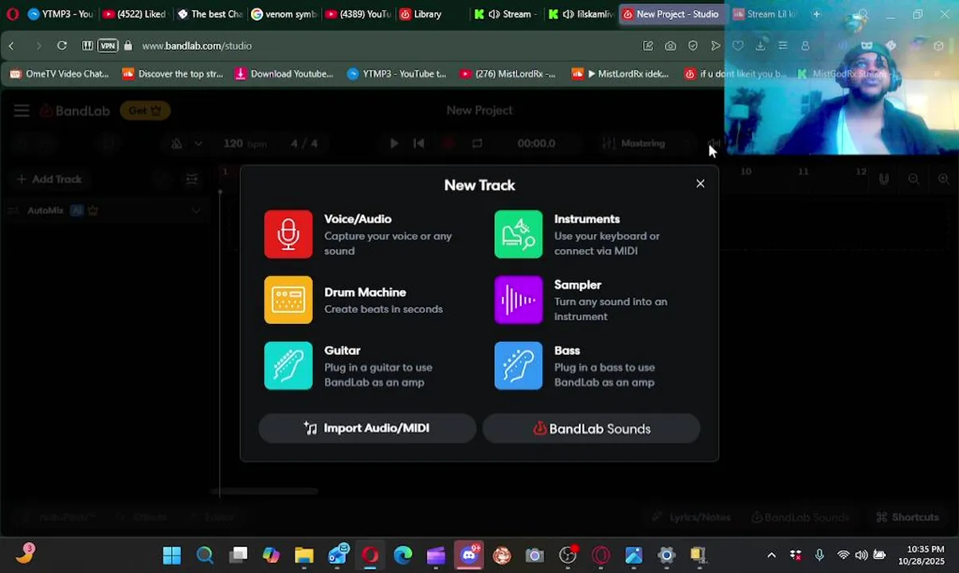This screenshot has height=573, width=959.
Task: Return to the project start
Action: (x=419, y=143)
